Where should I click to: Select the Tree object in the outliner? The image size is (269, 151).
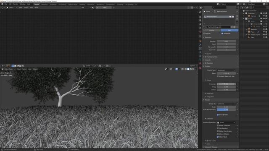point(252,37)
